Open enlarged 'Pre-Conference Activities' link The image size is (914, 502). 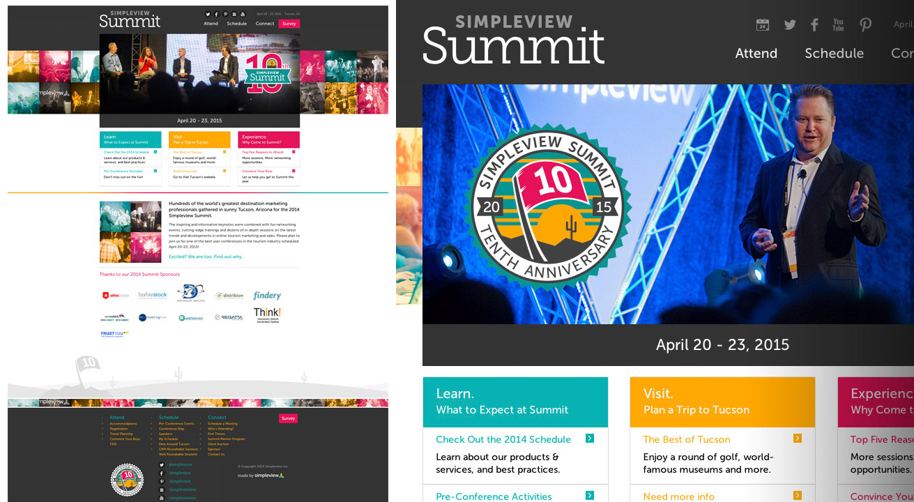tap(494, 496)
